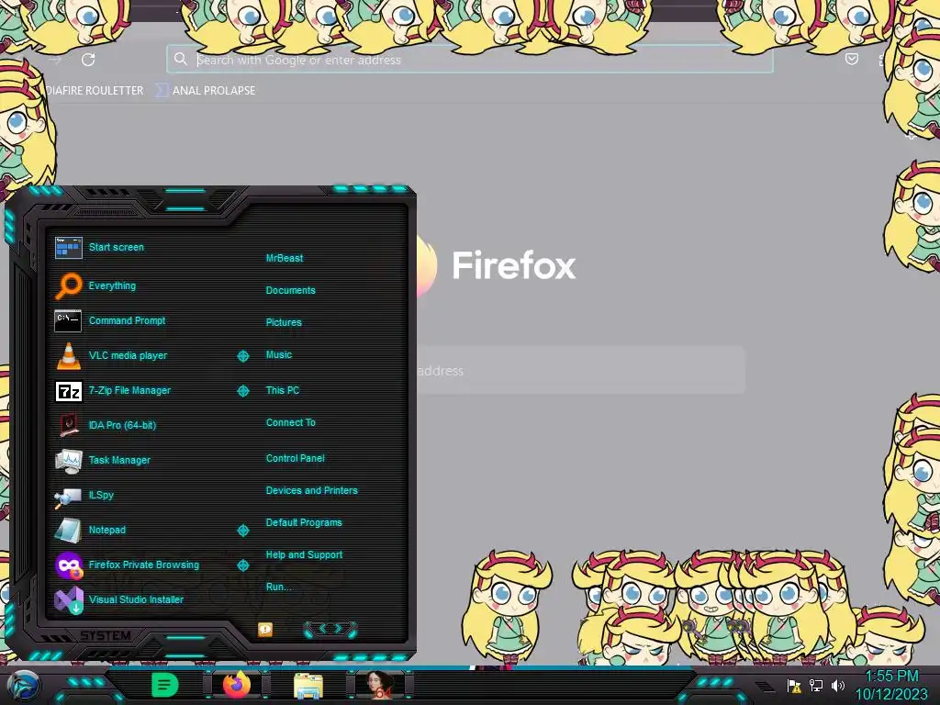Viewport: 940px width, 705px height.
Task: Select Connect To in start menu
Action: (x=291, y=422)
